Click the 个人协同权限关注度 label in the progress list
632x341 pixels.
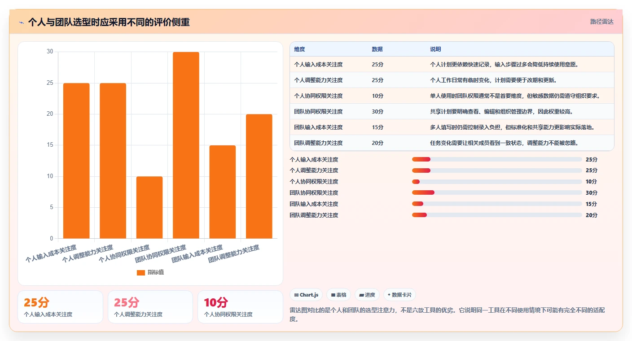[x=314, y=182]
